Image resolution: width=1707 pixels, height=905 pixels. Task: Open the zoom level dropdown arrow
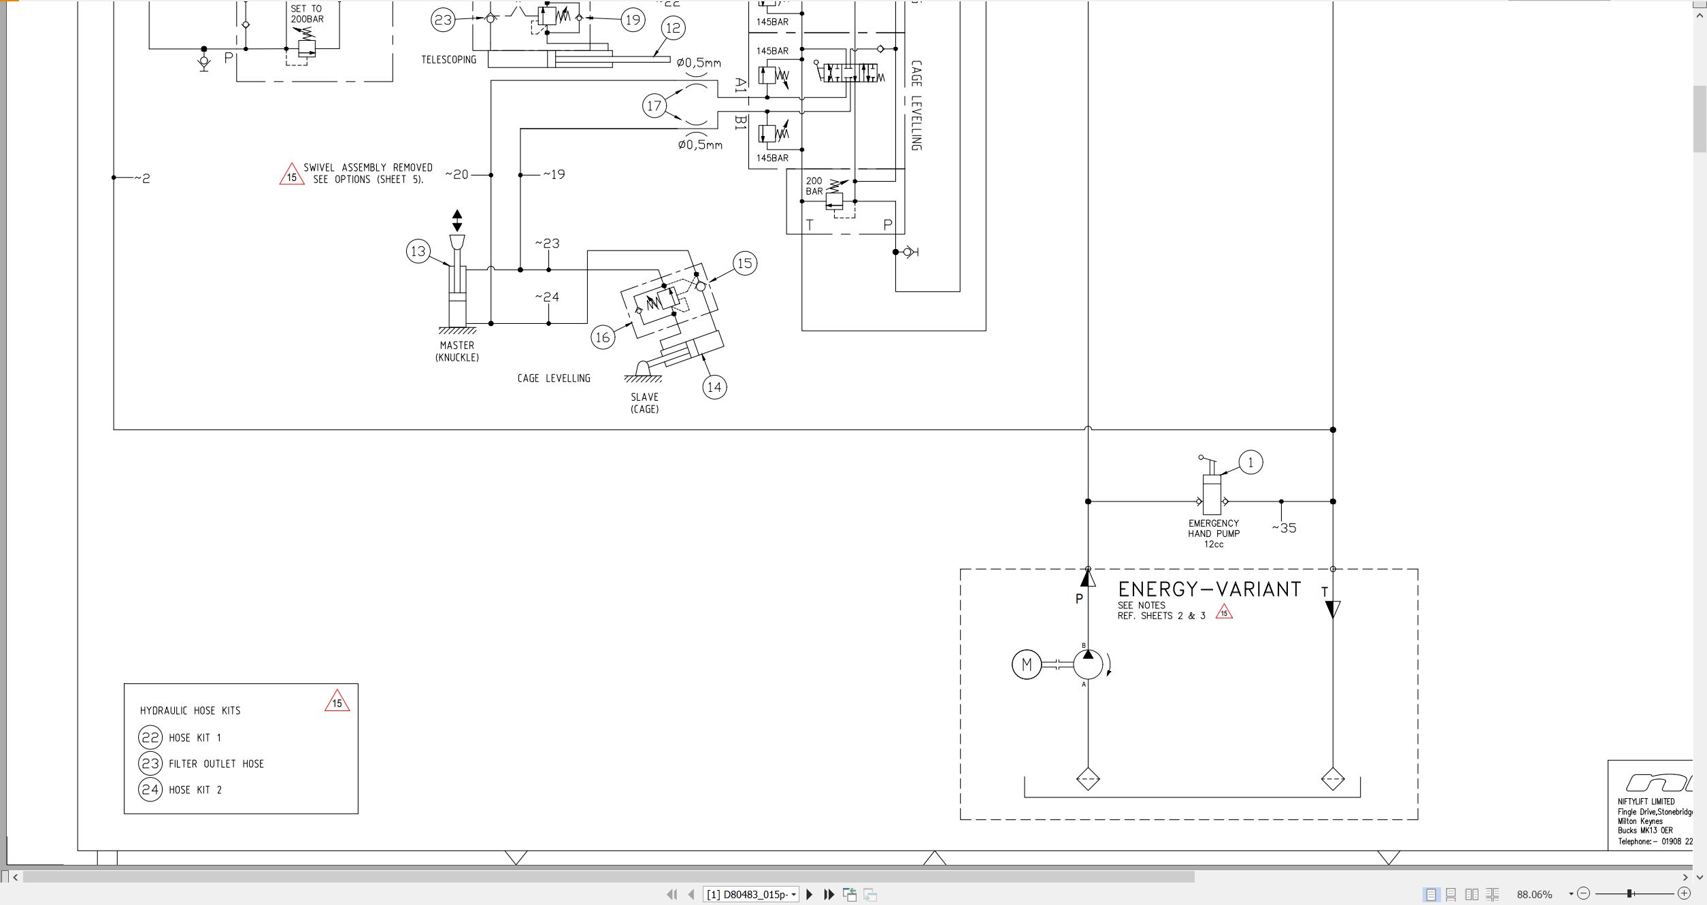coord(1571,894)
